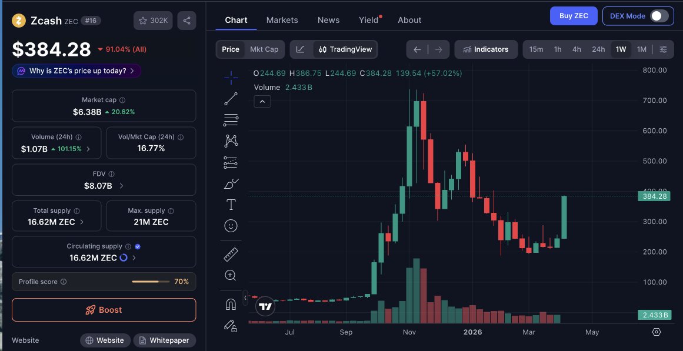Click the zoom in magnifier tool

pos(231,275)
